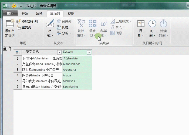Open the File menu button
This screenshot has height=135, width=189.
(x=10, y=13)
